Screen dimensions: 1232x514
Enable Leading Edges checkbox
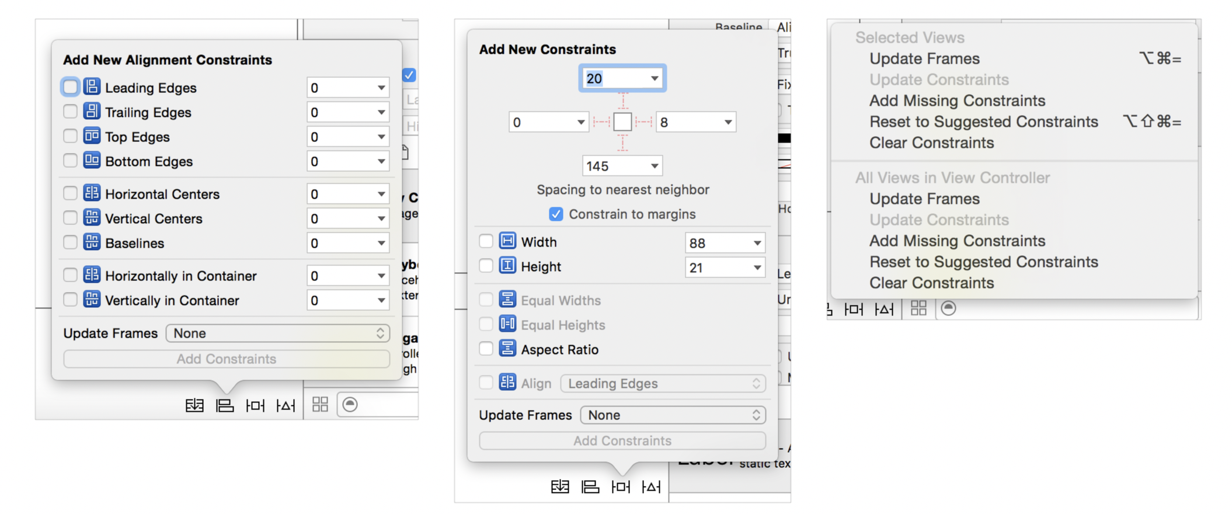[x=70, y=87]
